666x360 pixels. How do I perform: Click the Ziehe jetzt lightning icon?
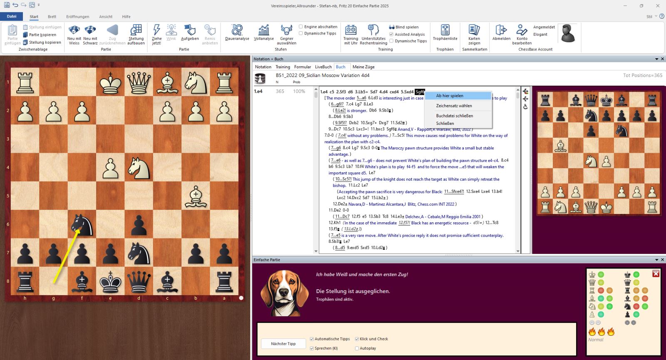[157, 34]
